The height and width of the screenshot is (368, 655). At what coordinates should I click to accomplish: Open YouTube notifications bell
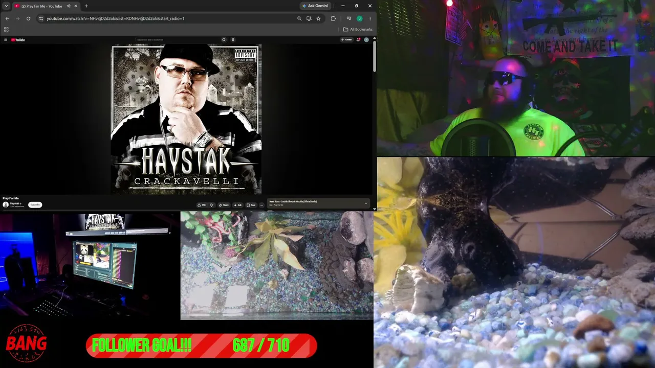359,39
